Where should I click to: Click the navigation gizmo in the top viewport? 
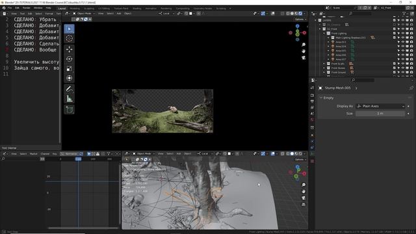[x=298, y=33]
